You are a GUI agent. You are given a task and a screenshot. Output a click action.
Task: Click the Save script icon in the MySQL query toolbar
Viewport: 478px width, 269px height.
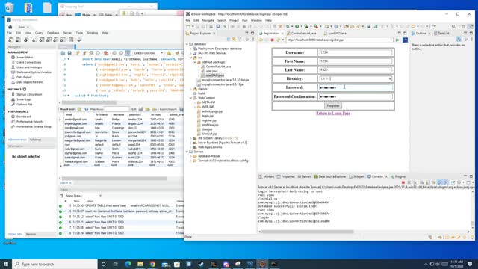click(69, 53)
